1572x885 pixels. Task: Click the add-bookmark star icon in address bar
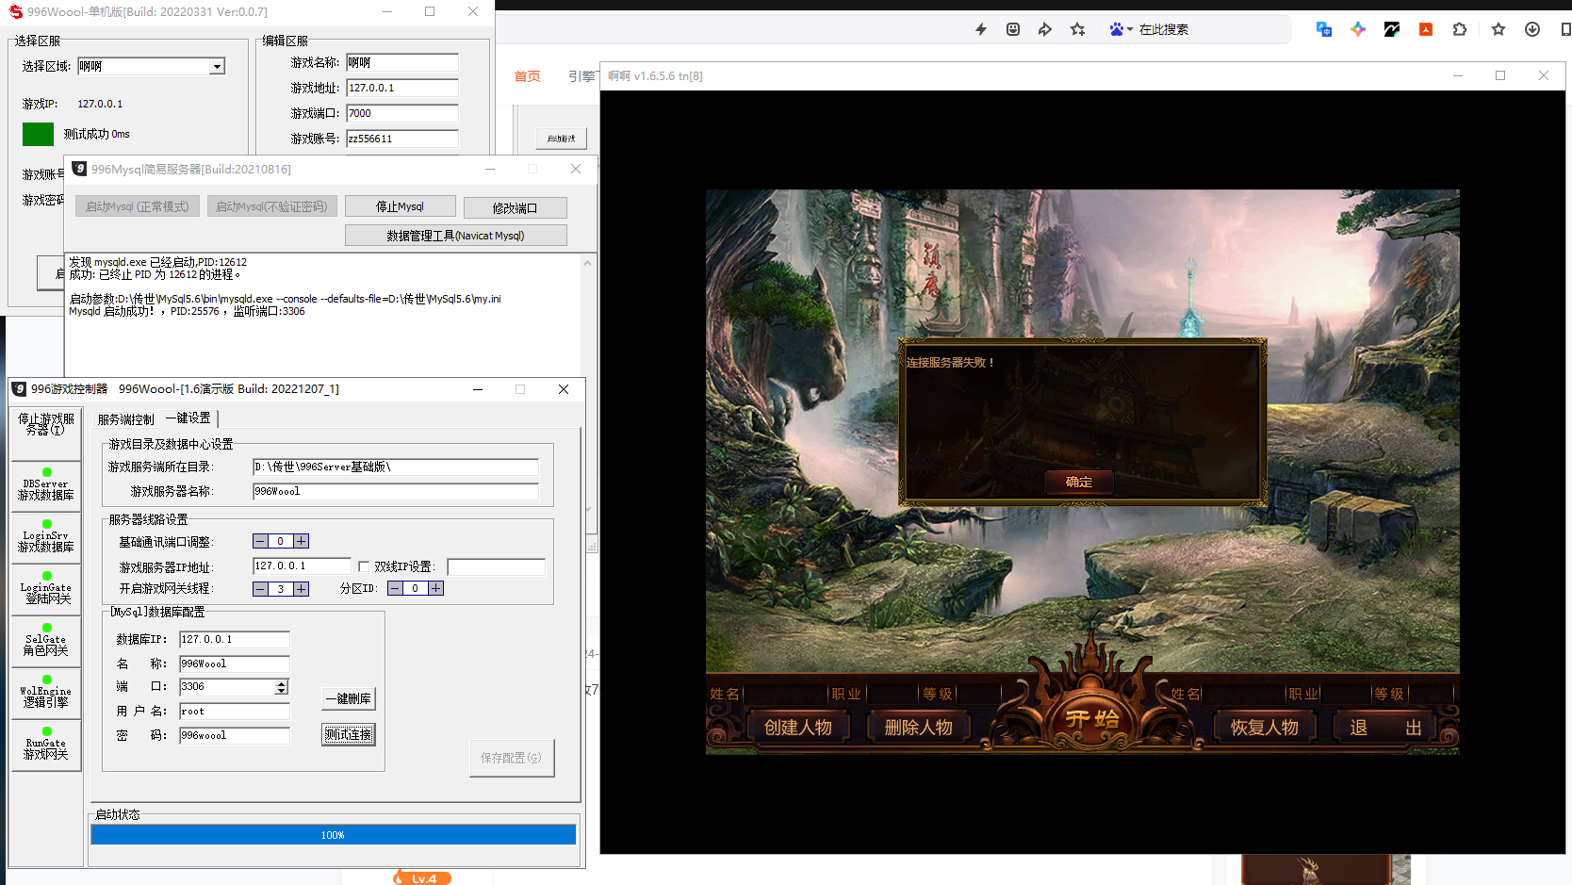point(1078,29)
